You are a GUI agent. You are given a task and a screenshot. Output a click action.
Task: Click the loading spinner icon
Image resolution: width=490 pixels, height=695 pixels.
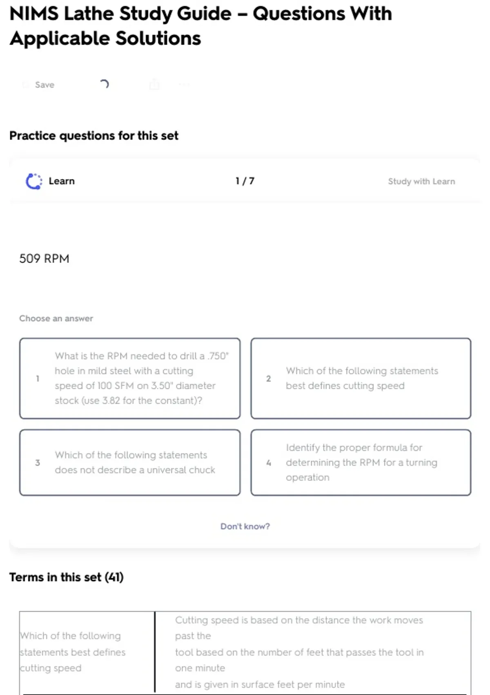click(x=104, y=84)
